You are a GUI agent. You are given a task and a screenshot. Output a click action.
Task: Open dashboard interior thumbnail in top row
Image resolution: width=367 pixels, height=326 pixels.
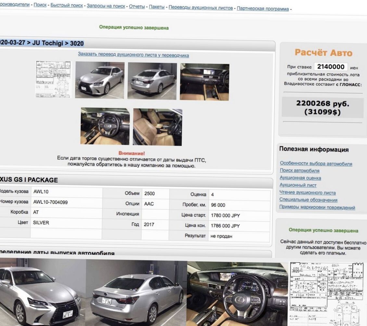[205, 82]
